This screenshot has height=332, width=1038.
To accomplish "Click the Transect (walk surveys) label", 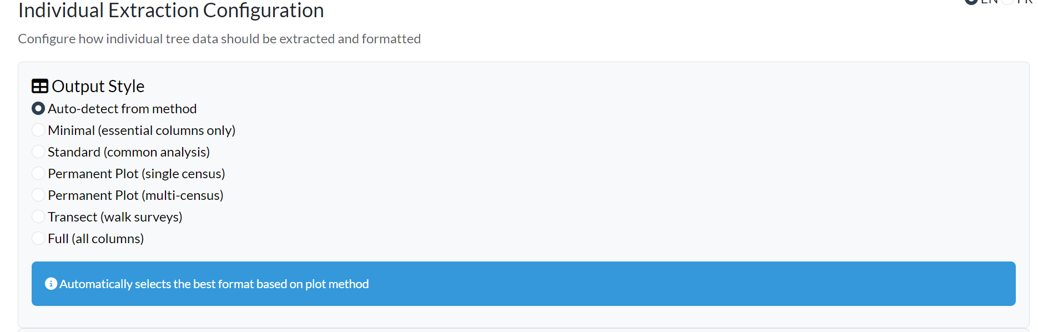I will (115, 216).
